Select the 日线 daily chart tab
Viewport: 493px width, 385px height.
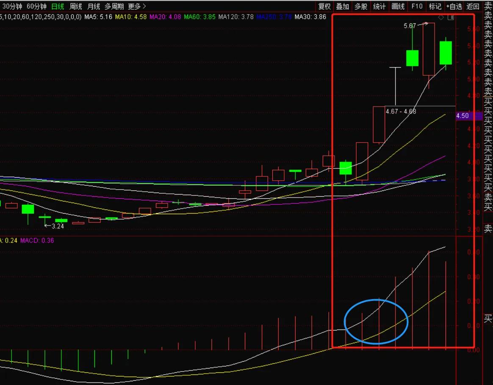(x=58, y=6)
